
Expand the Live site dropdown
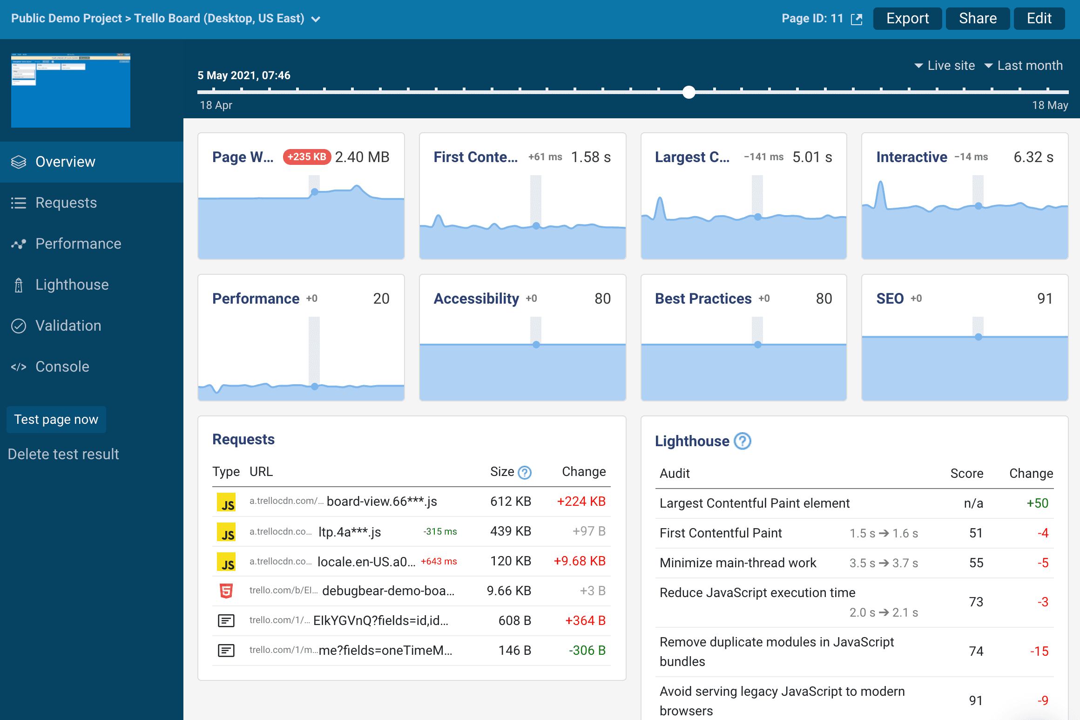pos(945,66)
